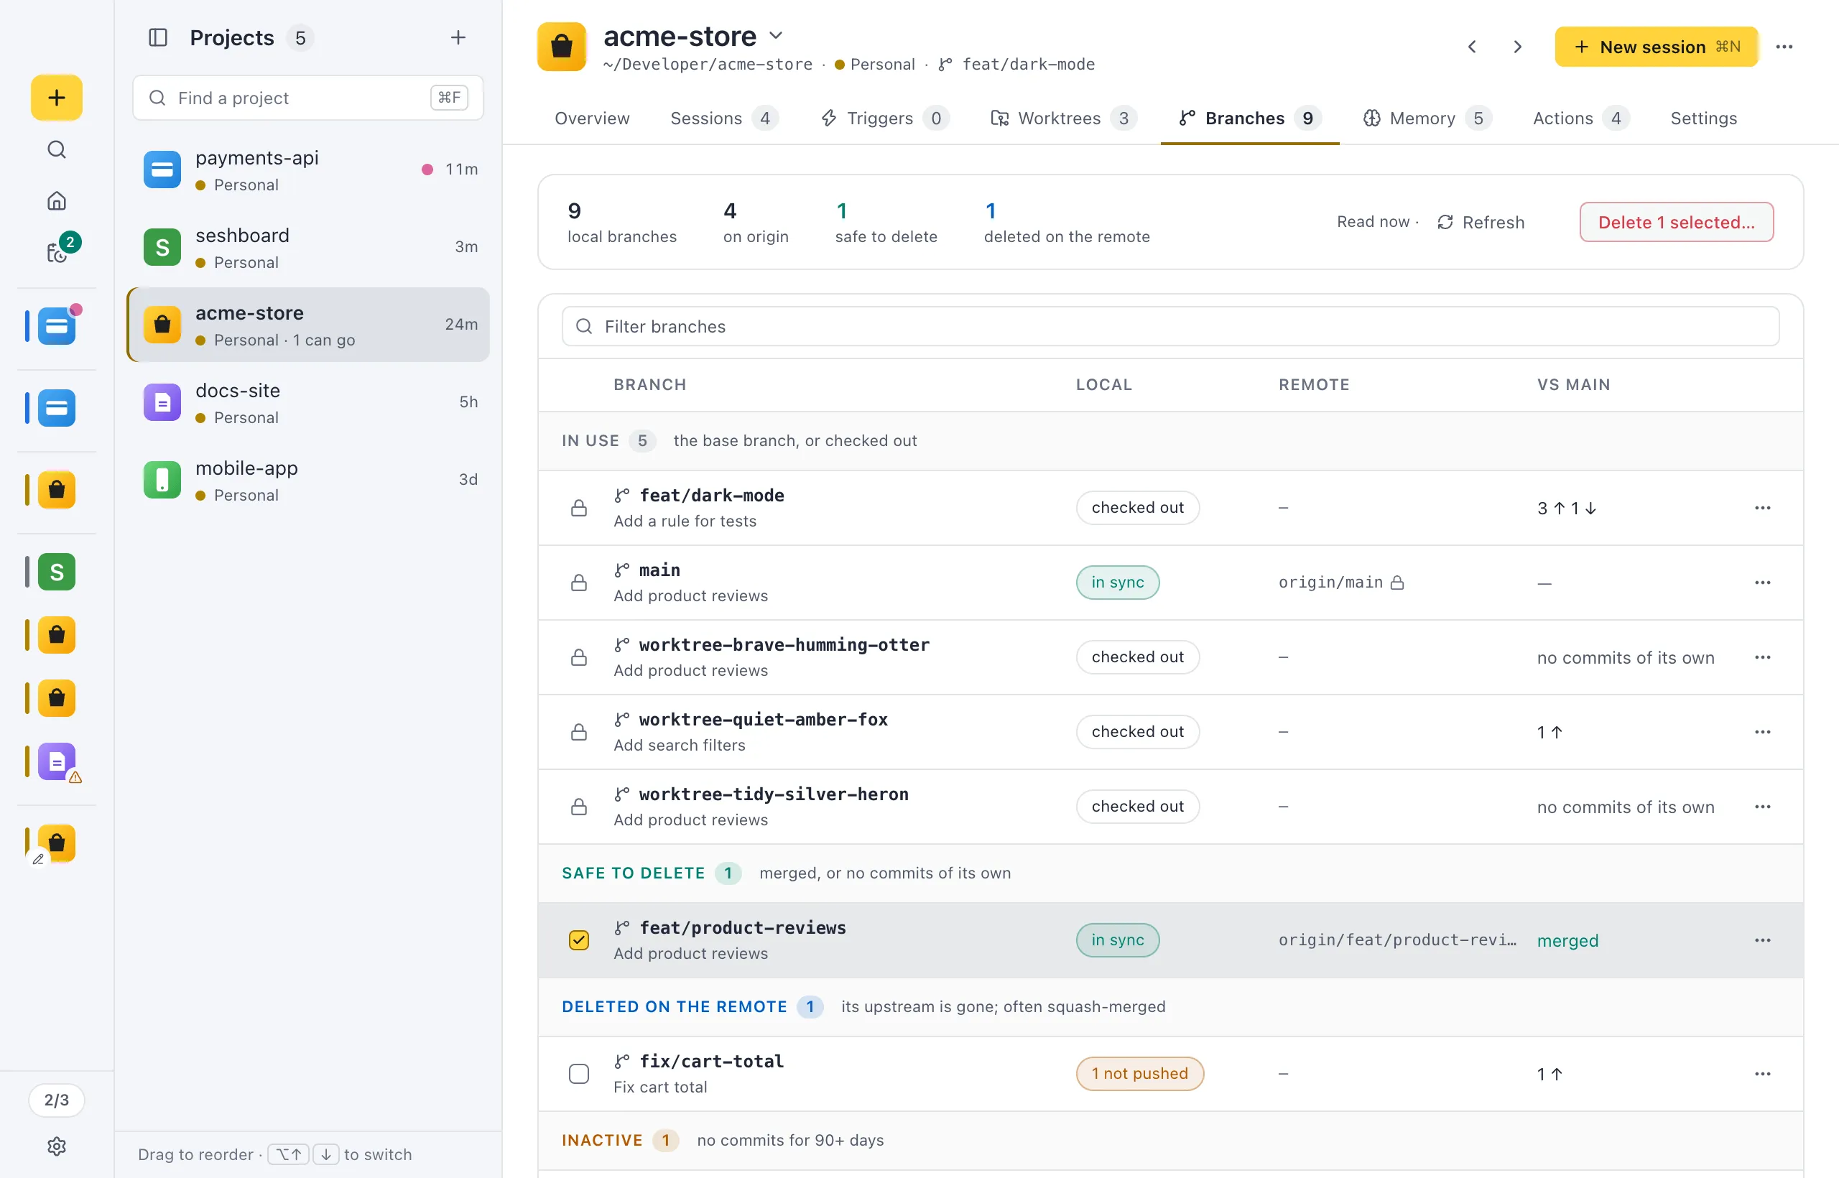The height and width of the screenshot is (1178, 1839).
Task: Uncheck the feat/product-reviews branch checkbox
Action: click(x=579, y=940)
